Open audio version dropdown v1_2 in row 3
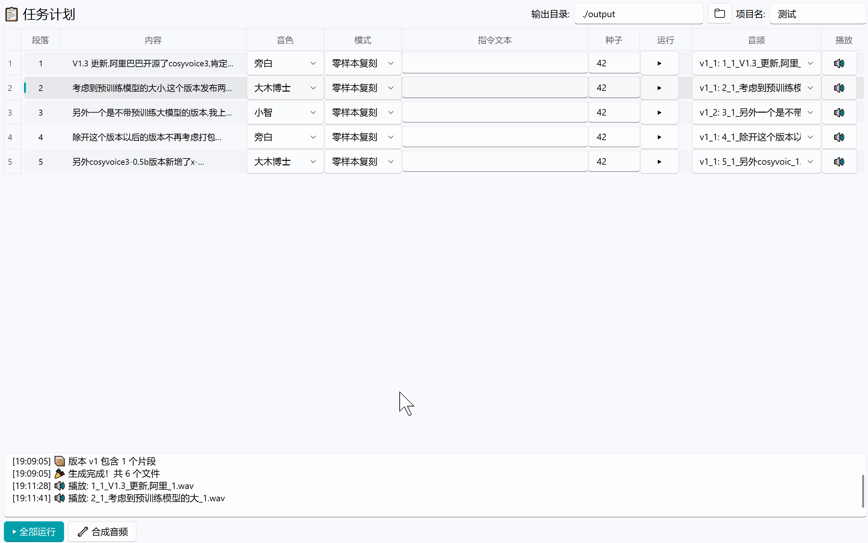The width and height of the screenshot is (868, 543). (x=756, y=113)
